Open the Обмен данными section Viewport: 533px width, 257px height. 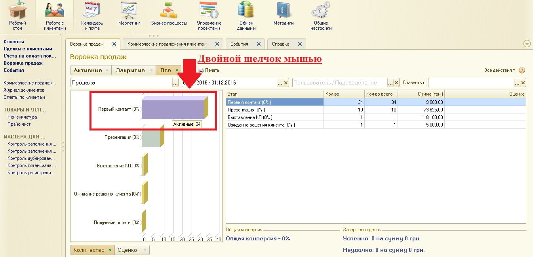point(246,16)
